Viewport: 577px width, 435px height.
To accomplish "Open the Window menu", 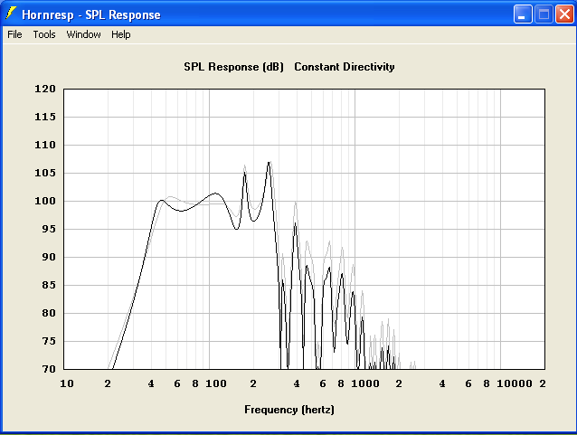I will point(83,34).
